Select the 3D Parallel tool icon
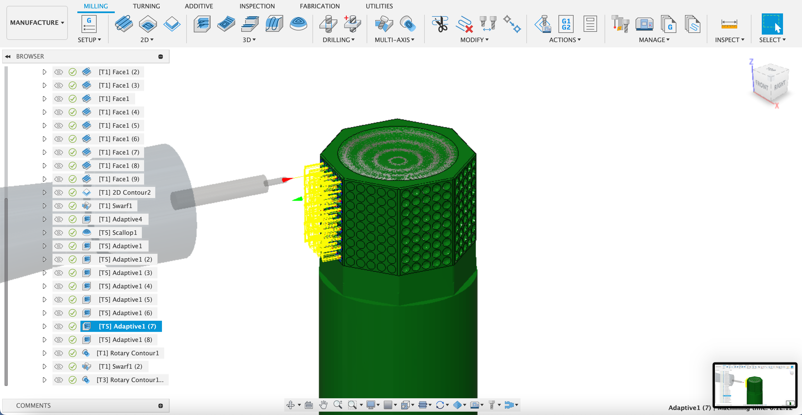 click(274, 24)
